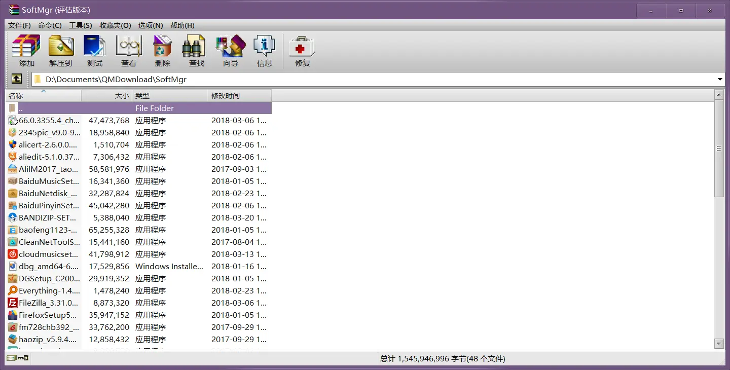This screenshot has height=370, width=730.
Task: Open the Commands (命令) menu
Action: [x=50, y=25]
